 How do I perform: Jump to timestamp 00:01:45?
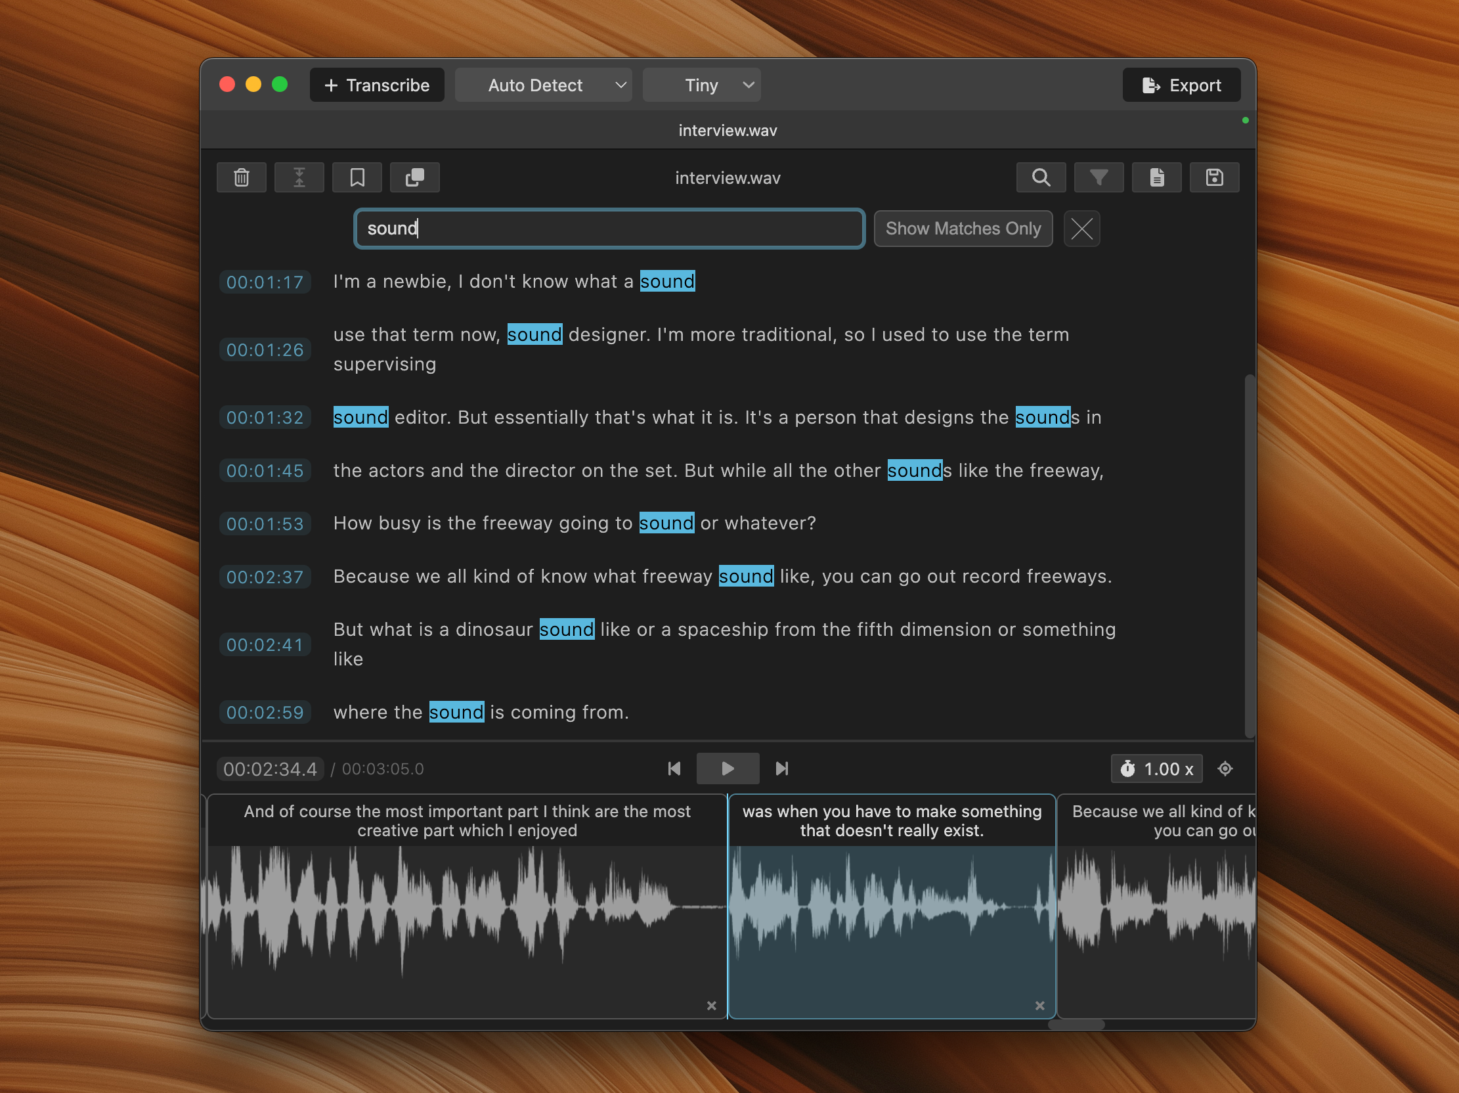265,471
